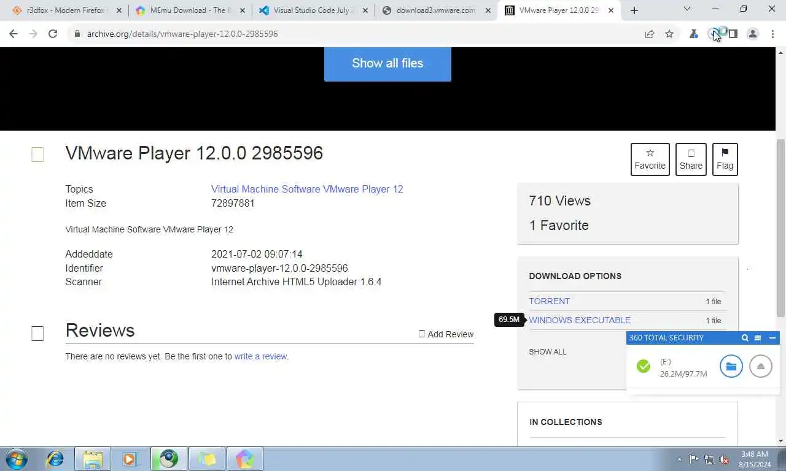
Task: Click the Addeddate value 2021-07-02 09:07:14
Action: tap(257, 254)
